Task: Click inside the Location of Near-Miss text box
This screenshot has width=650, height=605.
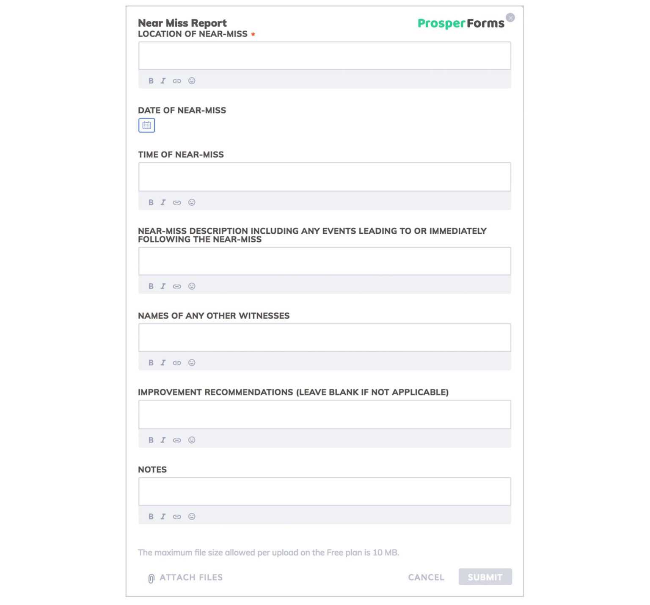Action: pos(324,55)
